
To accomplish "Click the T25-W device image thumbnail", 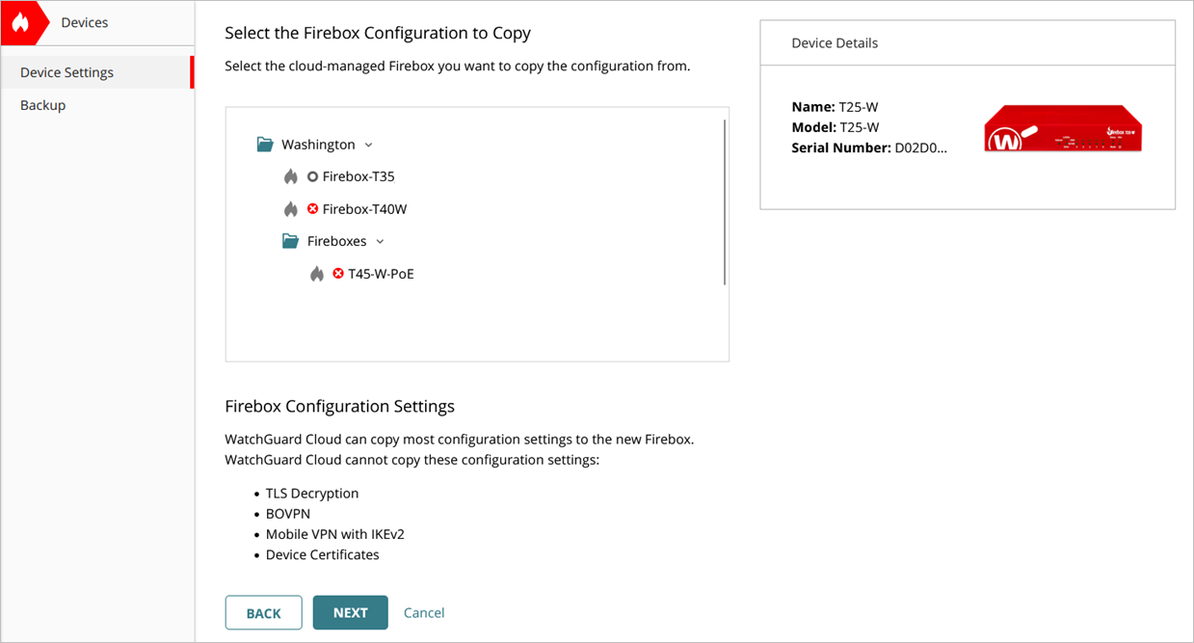I will tap(1063, 128).
